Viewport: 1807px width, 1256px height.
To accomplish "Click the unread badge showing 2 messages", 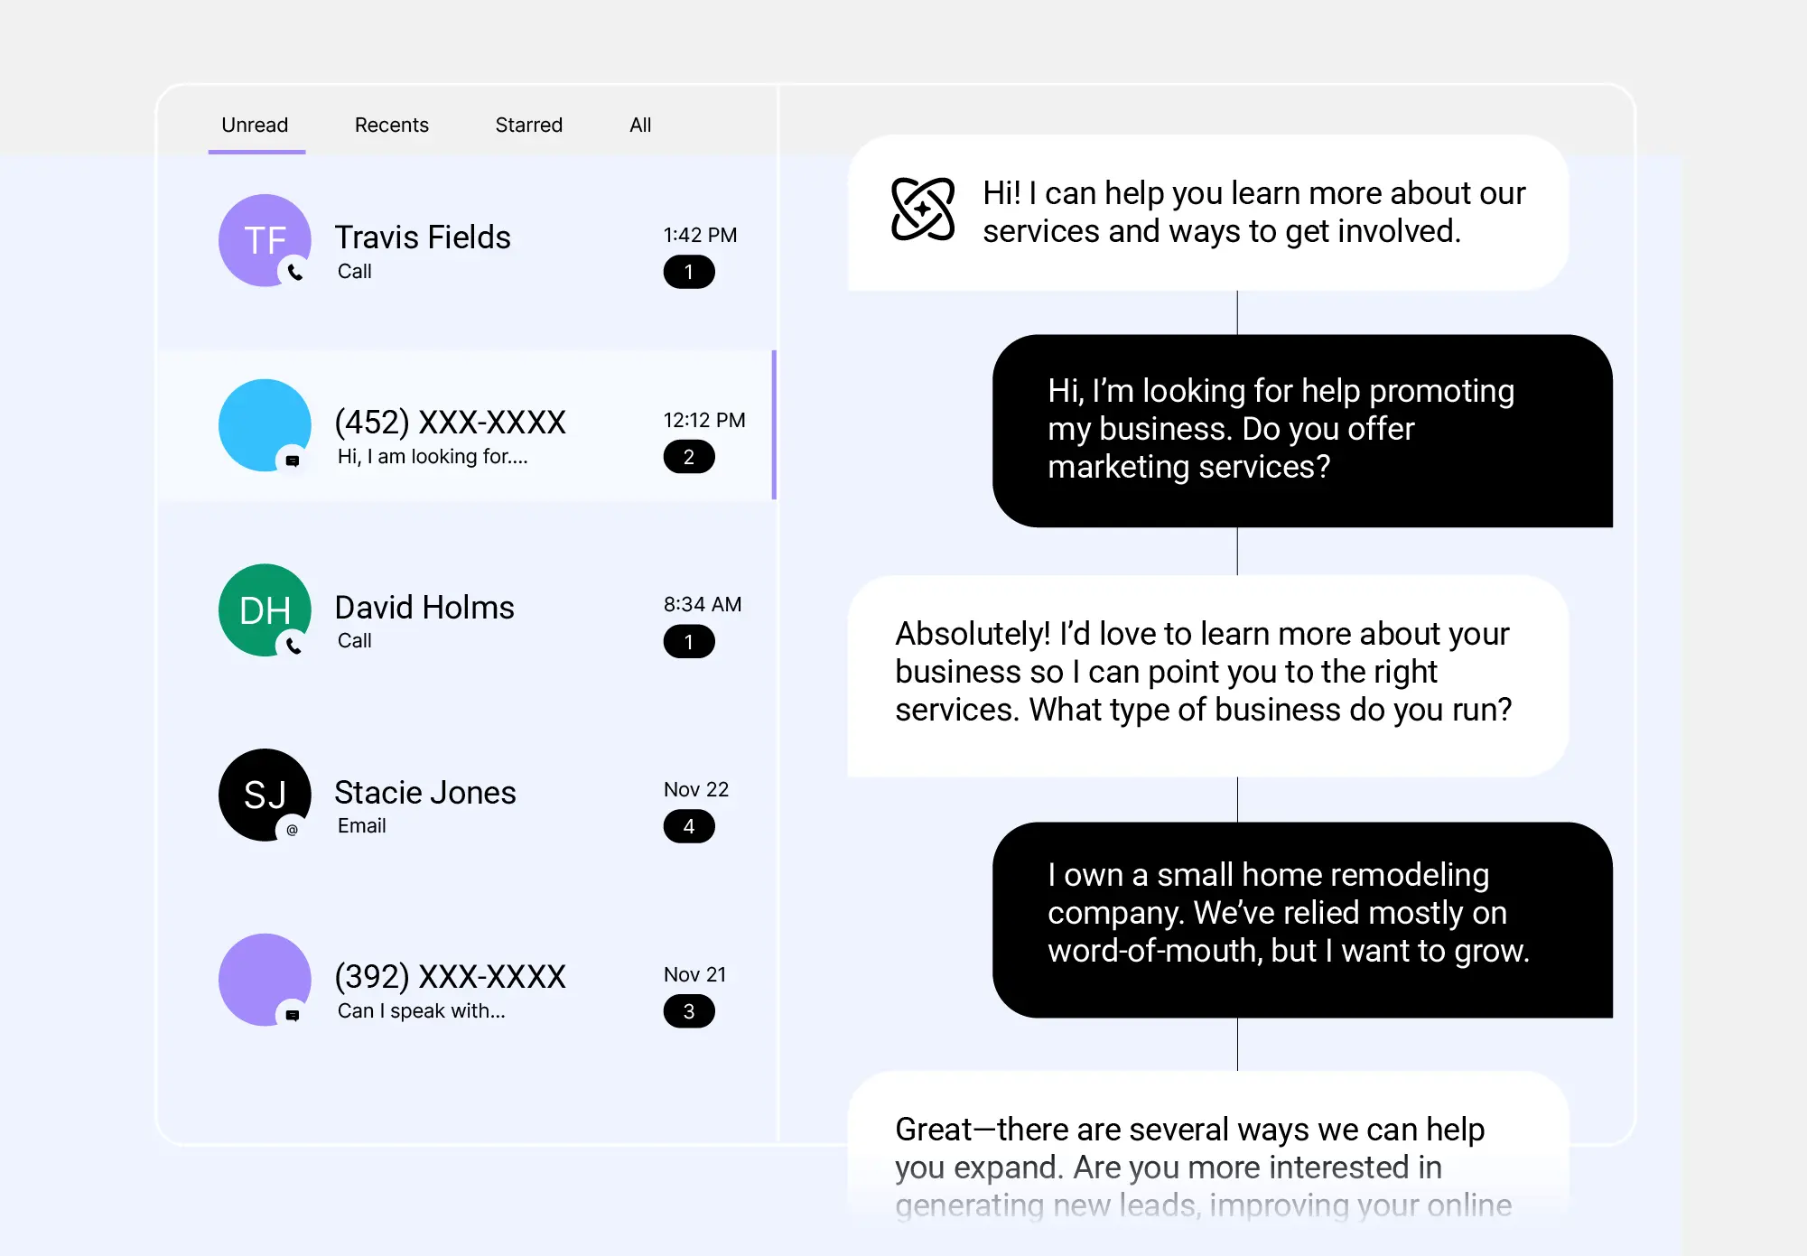I will tap(689, 457).
